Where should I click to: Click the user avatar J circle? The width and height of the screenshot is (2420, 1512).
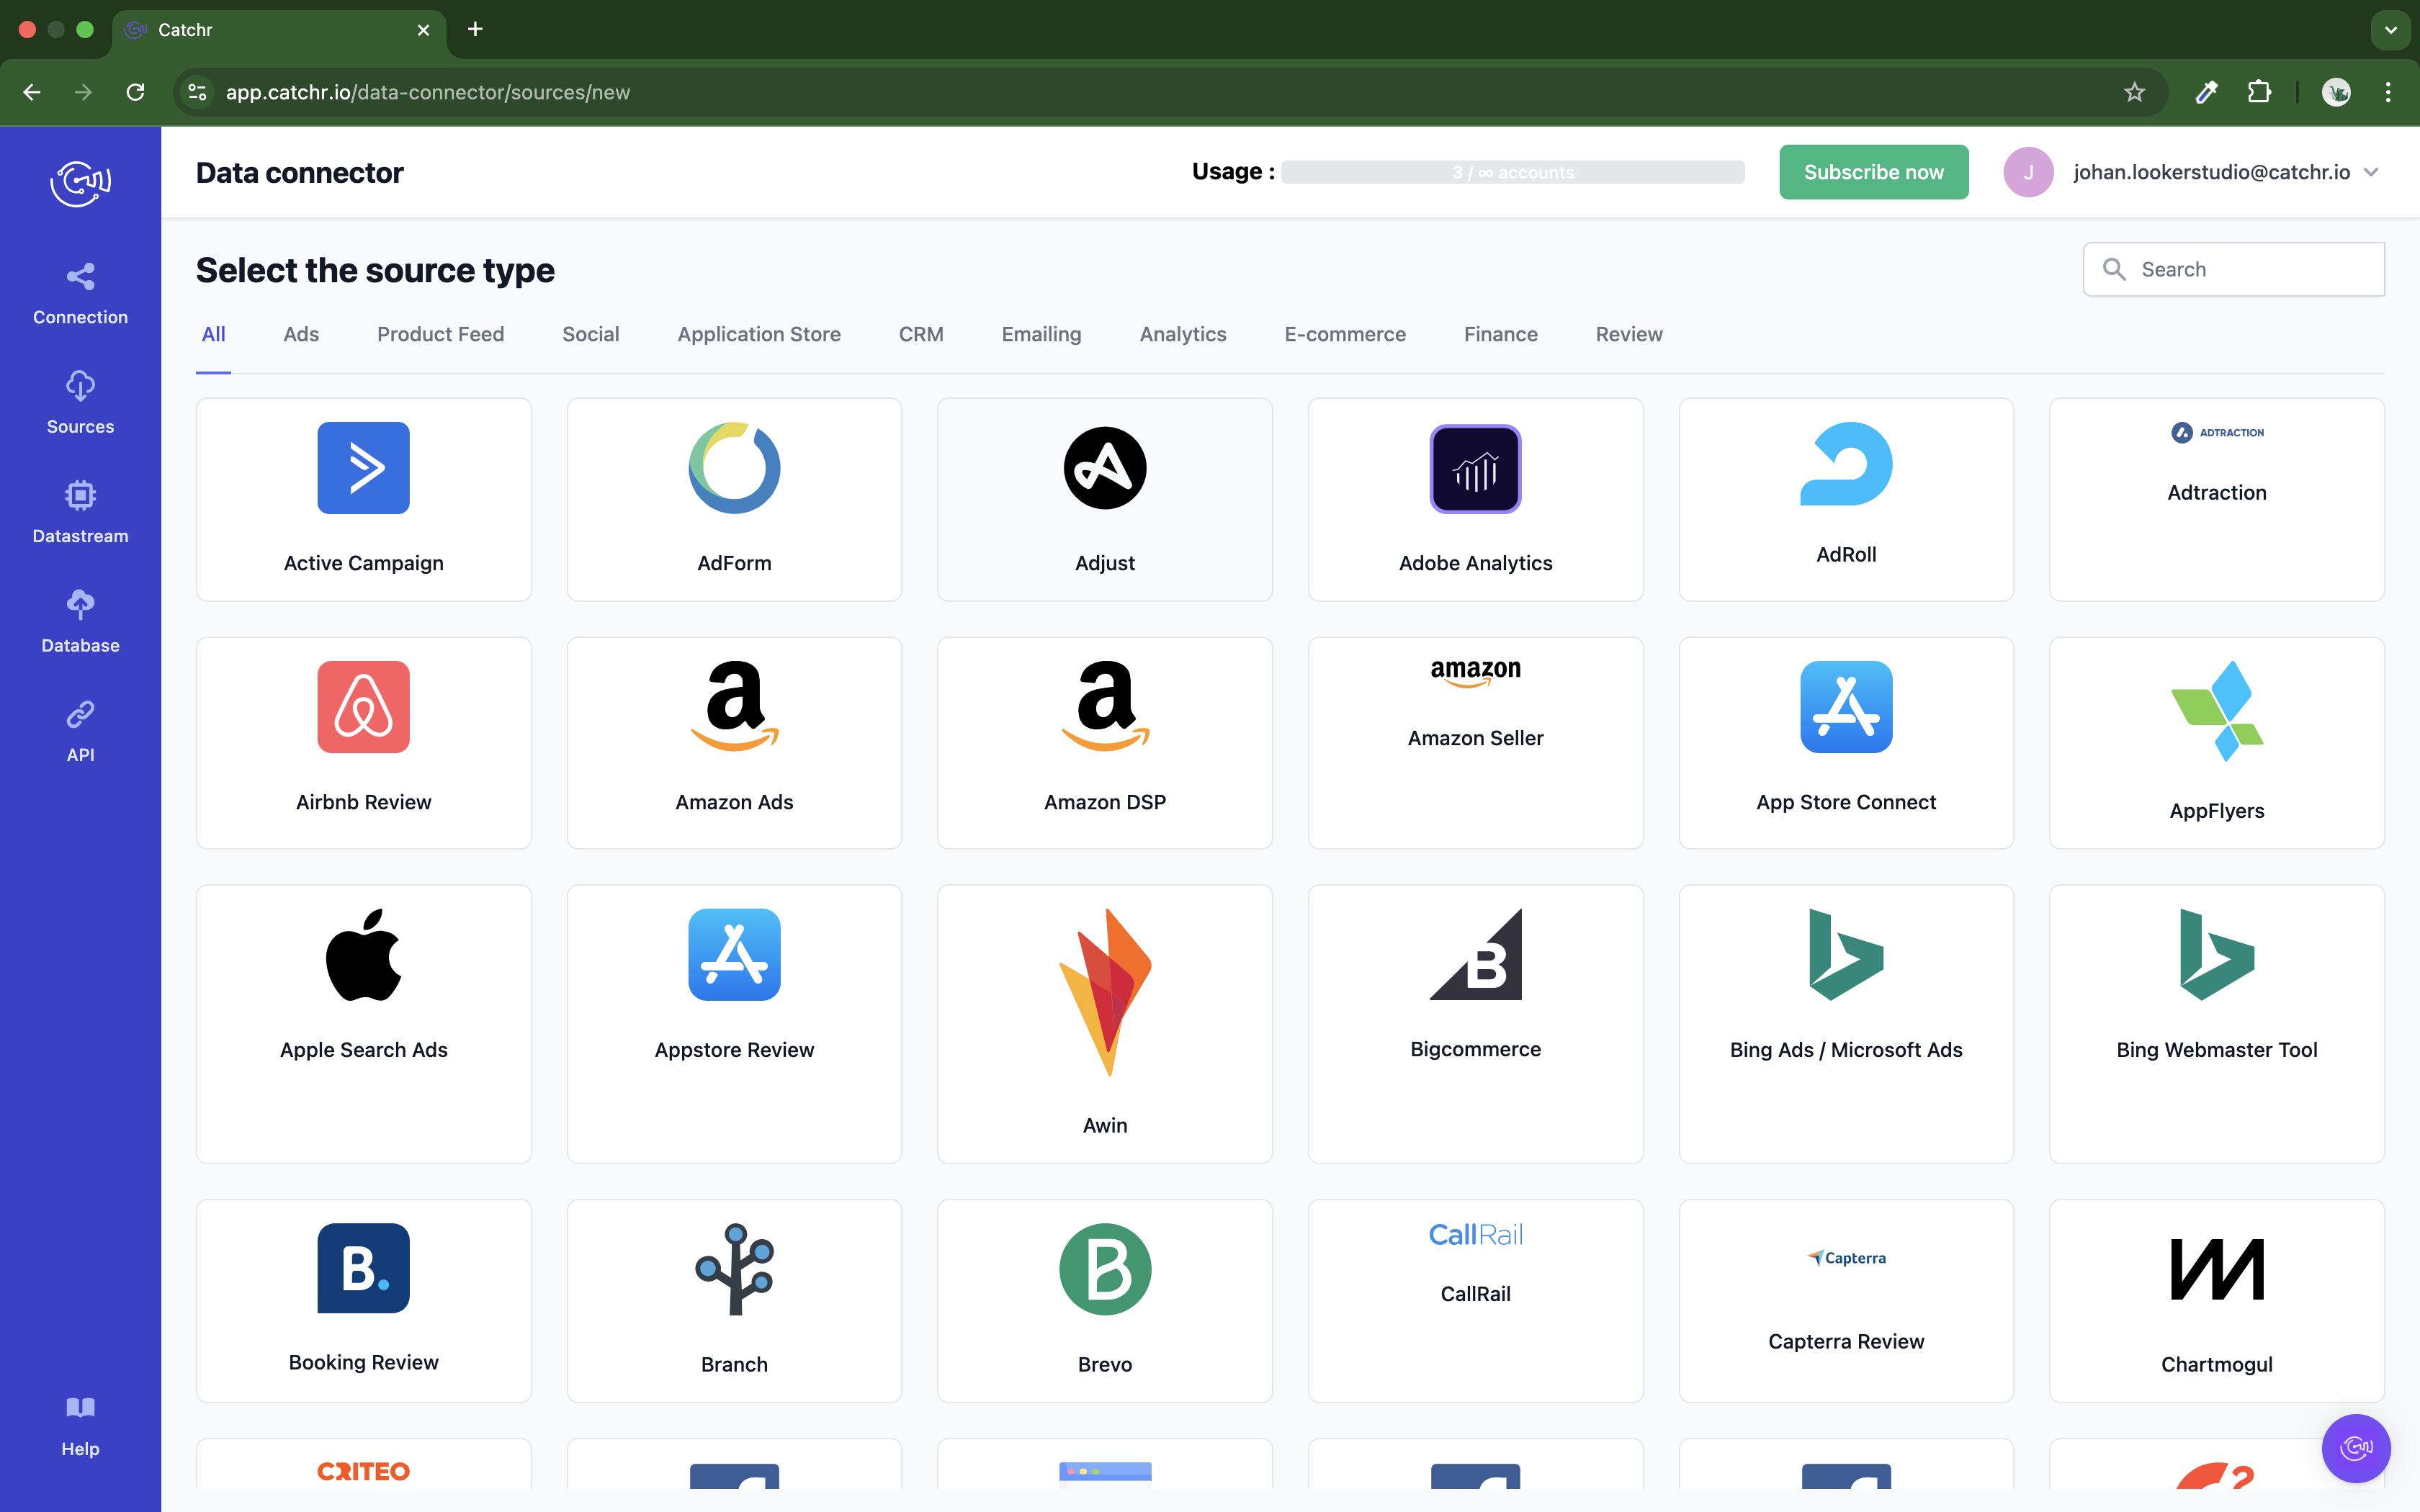coord(2028,172)
